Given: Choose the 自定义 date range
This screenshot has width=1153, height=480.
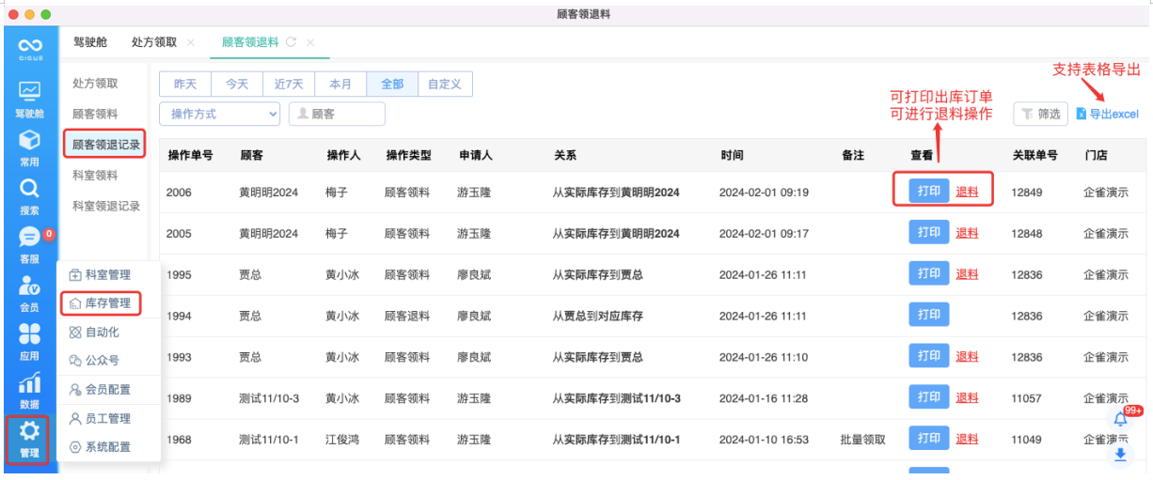Looking at the screenshot, I should click(x=445, y=84).
